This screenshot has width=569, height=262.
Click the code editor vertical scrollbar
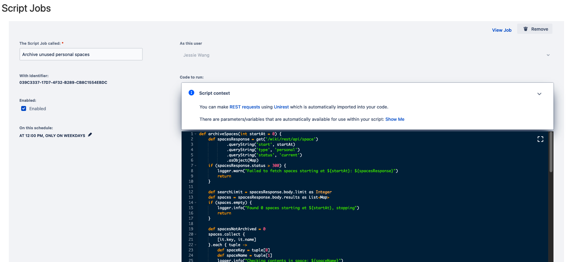click(x=551, y=152)
